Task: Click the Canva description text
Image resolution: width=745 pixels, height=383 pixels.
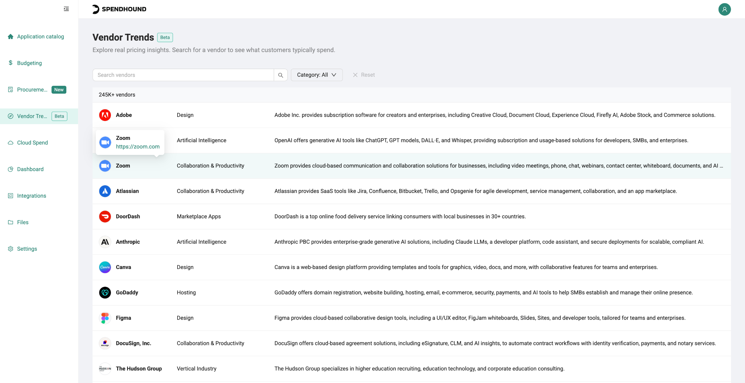Action: tap(466, 267)
